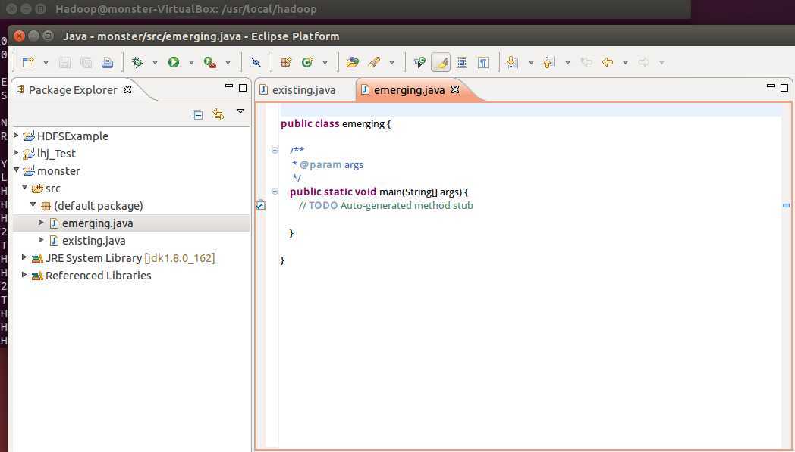Click the Debug bug icon in toolbar
The height and width of the screenshot is (452, 795).
tap(137, 63)
